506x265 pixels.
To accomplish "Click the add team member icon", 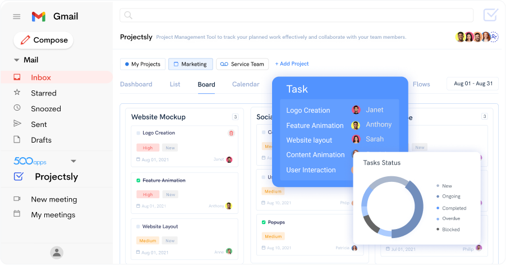I will pyautogui.click(x=494, y=37).
